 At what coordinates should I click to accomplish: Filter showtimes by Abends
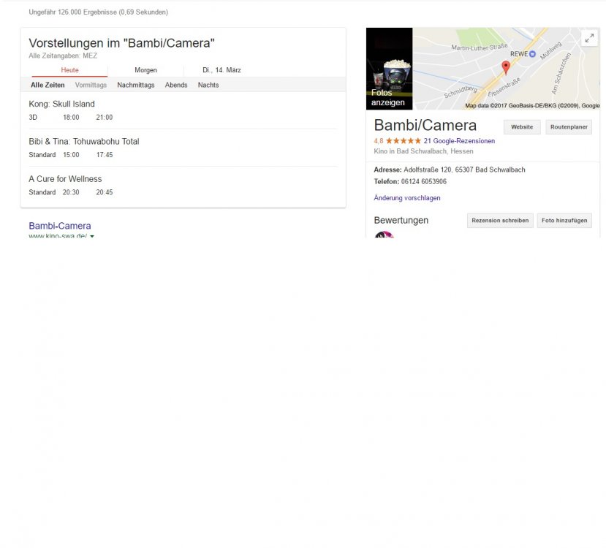[x=176, y=85]
